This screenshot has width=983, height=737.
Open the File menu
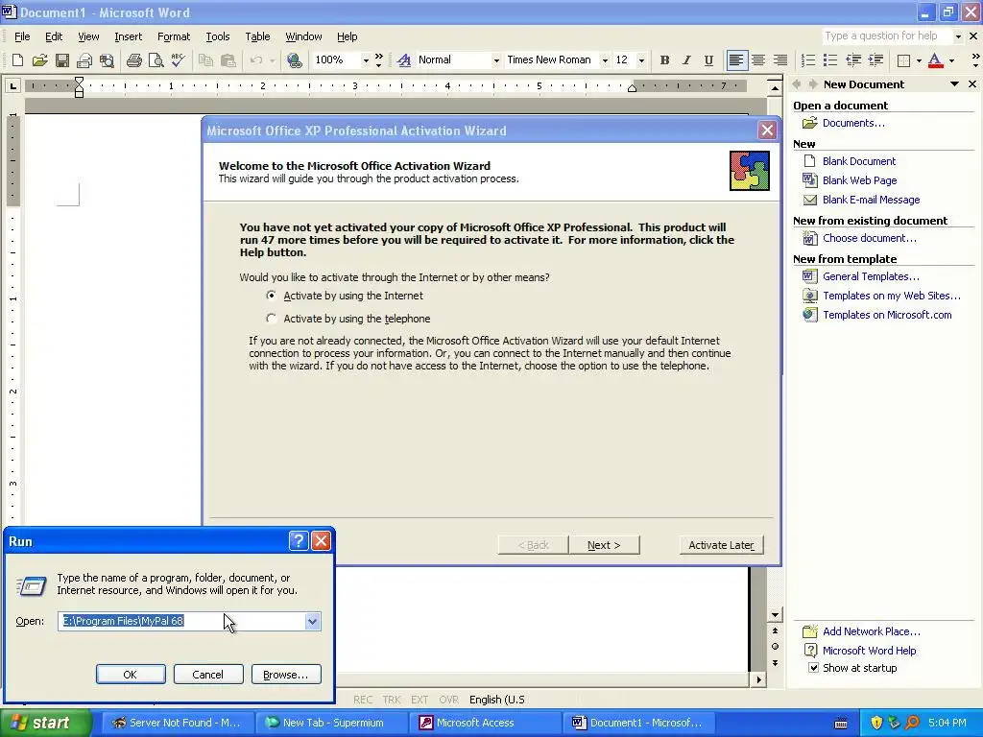[22, 36]
